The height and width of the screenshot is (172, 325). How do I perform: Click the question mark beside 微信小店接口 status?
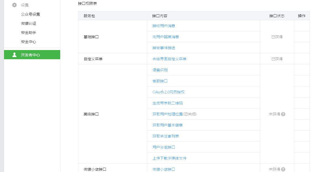pos(283,169)
